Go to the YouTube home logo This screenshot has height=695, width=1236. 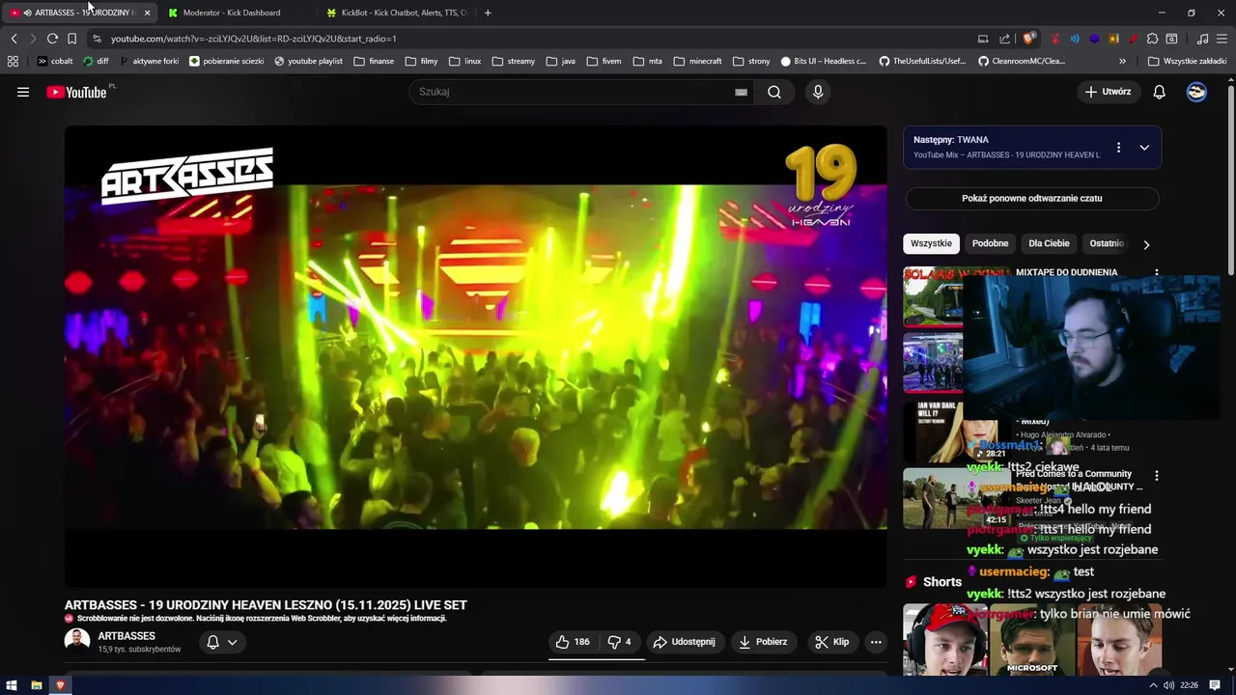[x=77, y=92]
